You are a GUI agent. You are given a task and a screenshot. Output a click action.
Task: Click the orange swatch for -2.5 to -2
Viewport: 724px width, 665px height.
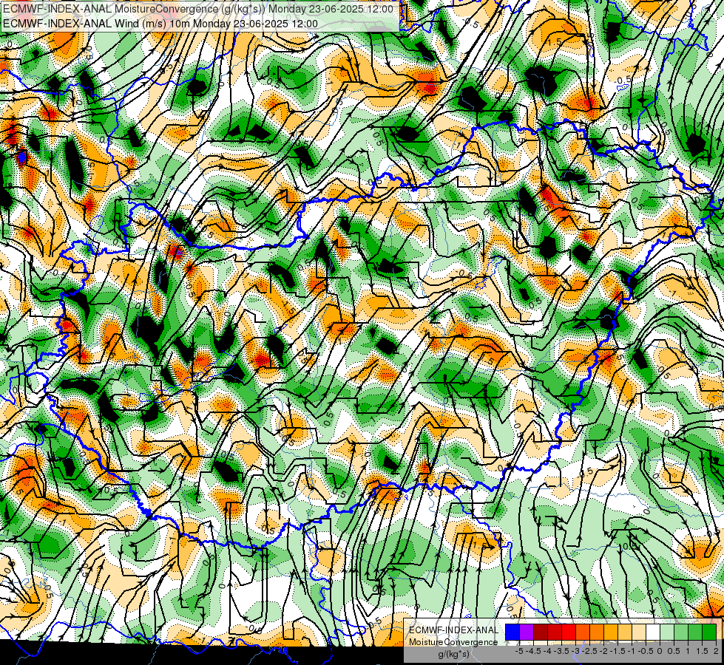point(597,632)
